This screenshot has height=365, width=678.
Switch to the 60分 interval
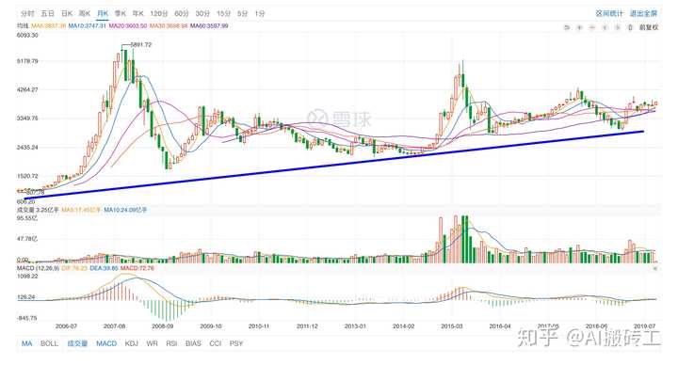tap(182, 13)
